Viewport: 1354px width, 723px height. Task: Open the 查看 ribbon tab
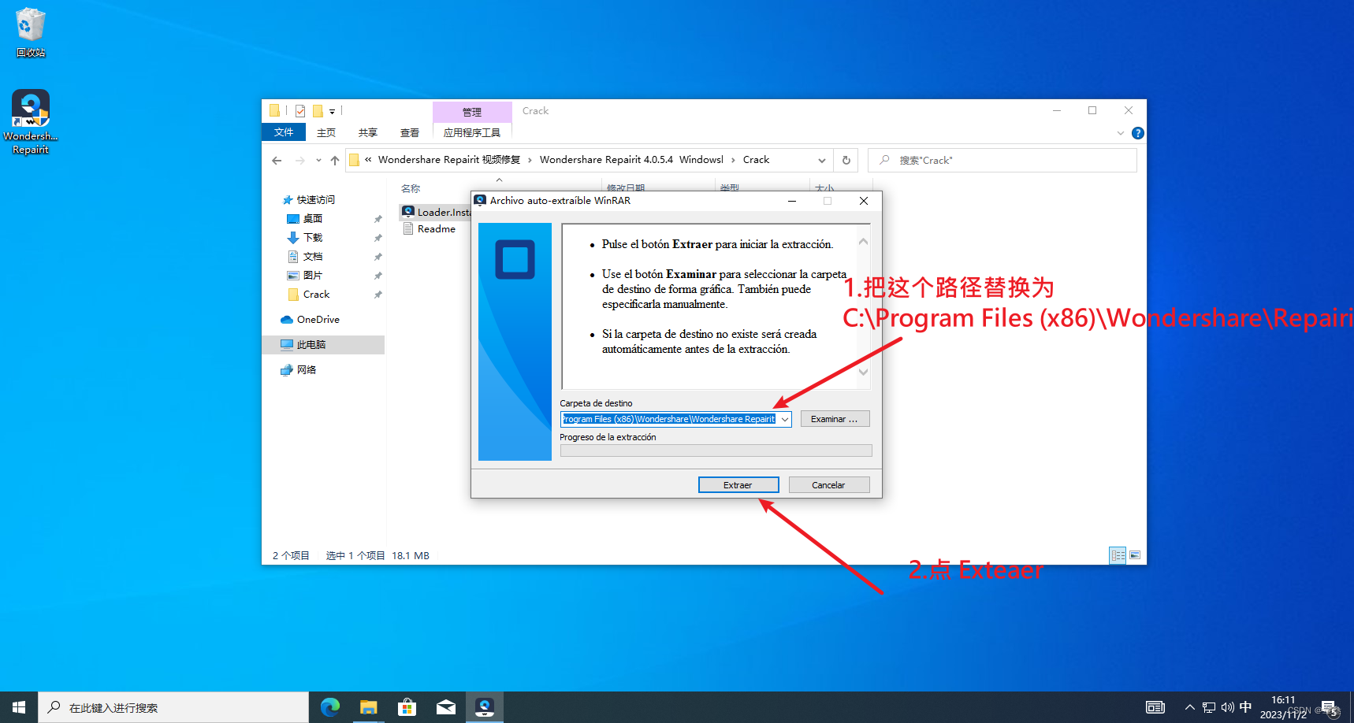(x=410, y=132)
